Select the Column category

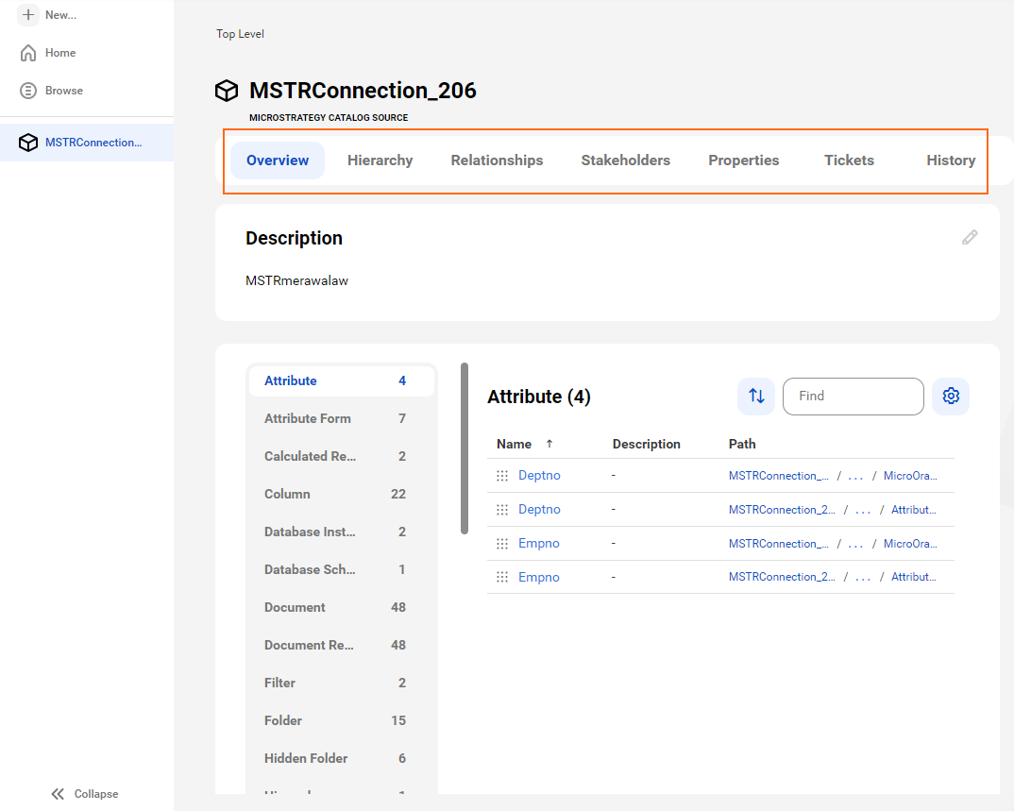[x=342, y=494]
